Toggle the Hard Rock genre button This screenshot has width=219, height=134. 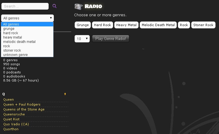[x=102, y=25]
